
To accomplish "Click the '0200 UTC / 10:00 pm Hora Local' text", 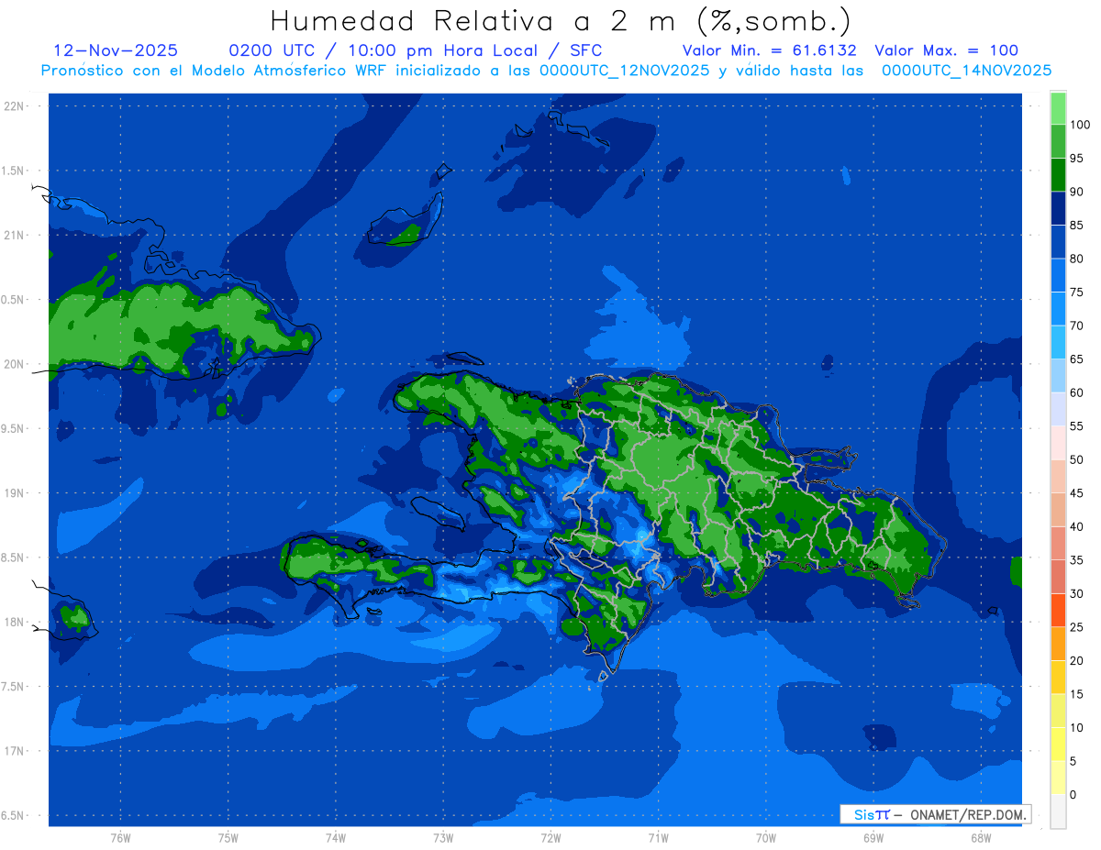I will [x=383, y=50].
